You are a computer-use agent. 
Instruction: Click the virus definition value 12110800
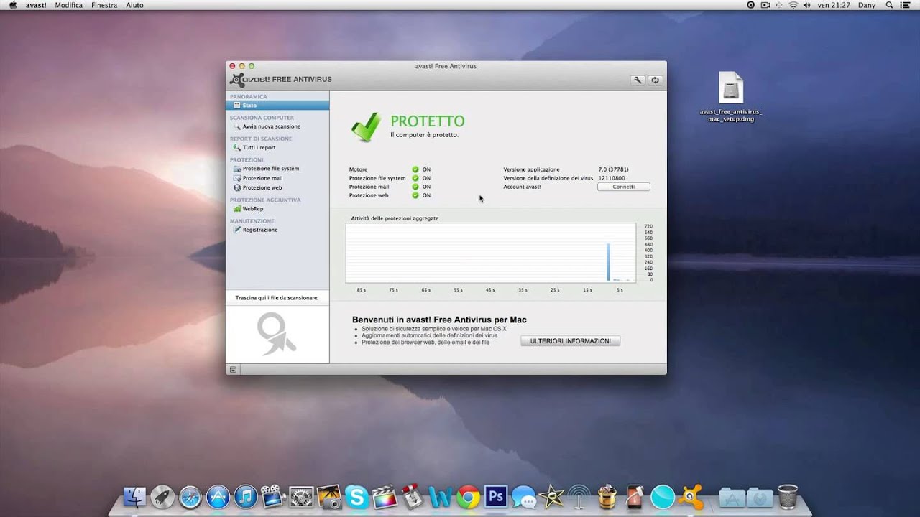tap(612, 178)
